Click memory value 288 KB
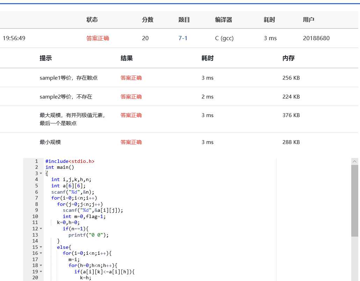360x281 pixels. [291, 142]
